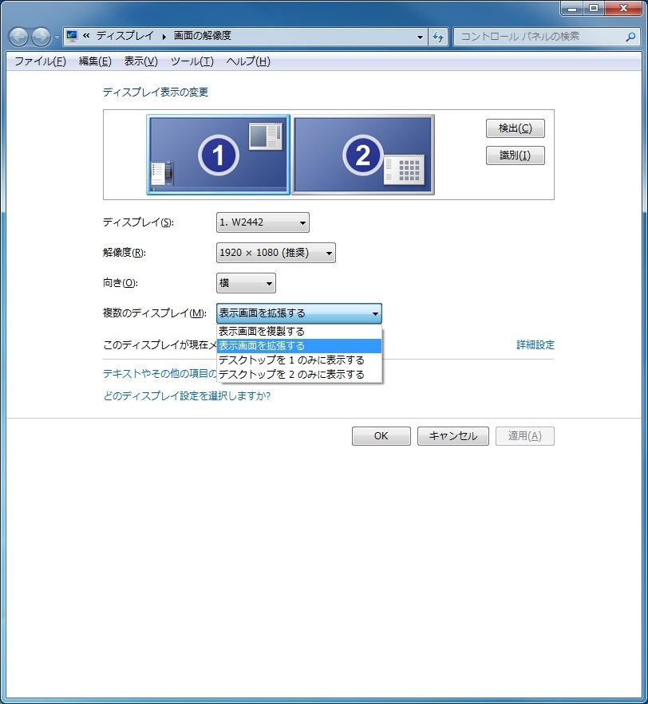The width and height of the screenshot is (648, 704).
Task: Open the どのディスプレイ設定を選択しますか? link
Action: coord(187,396)
